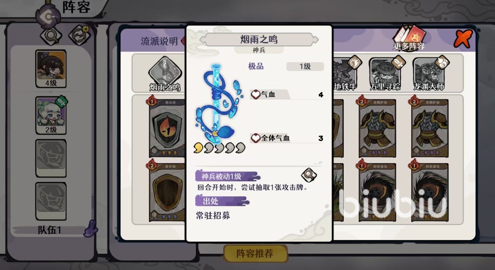Image resolution: width=495 pixels, height=270 pixels.
Task: Open the 阵容推荐 button
Action: [255, 254]
